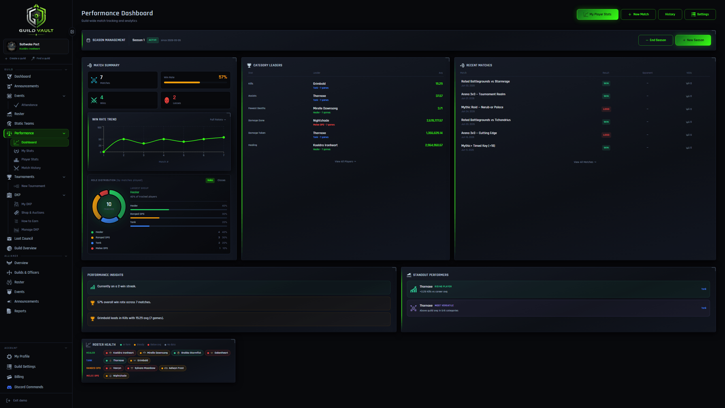The width and height of the screenshot is (725, 408).
Task: Open Manage DKP icon
Action: (16, 230)
